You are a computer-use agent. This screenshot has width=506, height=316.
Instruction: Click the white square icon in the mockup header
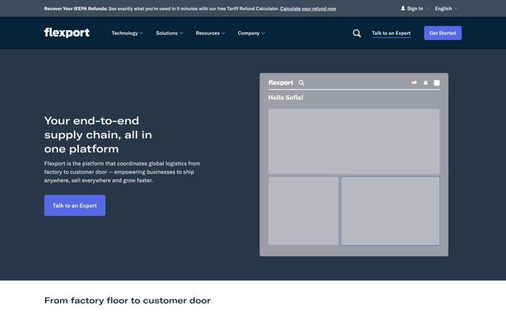(x=436, y=83)
